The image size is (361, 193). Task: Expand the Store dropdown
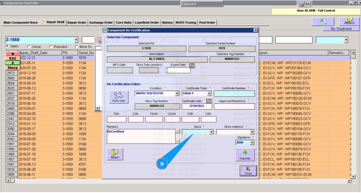(211, 132)
